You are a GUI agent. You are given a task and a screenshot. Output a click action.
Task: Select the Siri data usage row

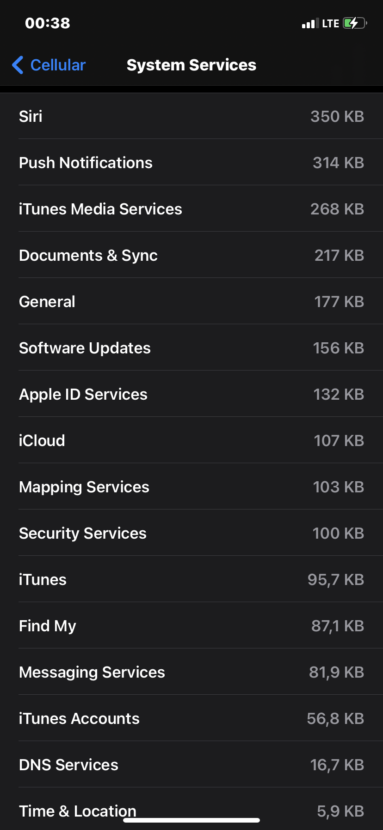tap(191, 116)
